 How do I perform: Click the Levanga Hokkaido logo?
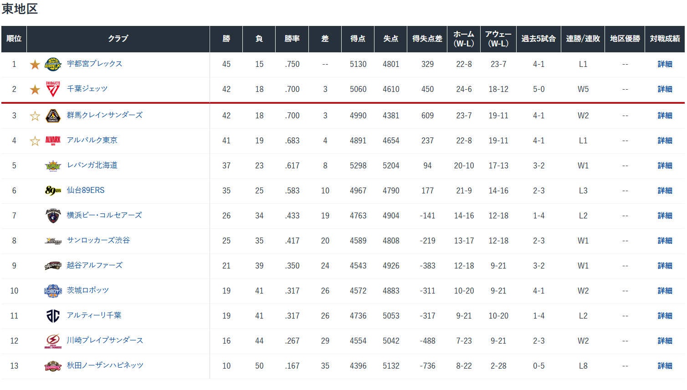tap(53, 166)
